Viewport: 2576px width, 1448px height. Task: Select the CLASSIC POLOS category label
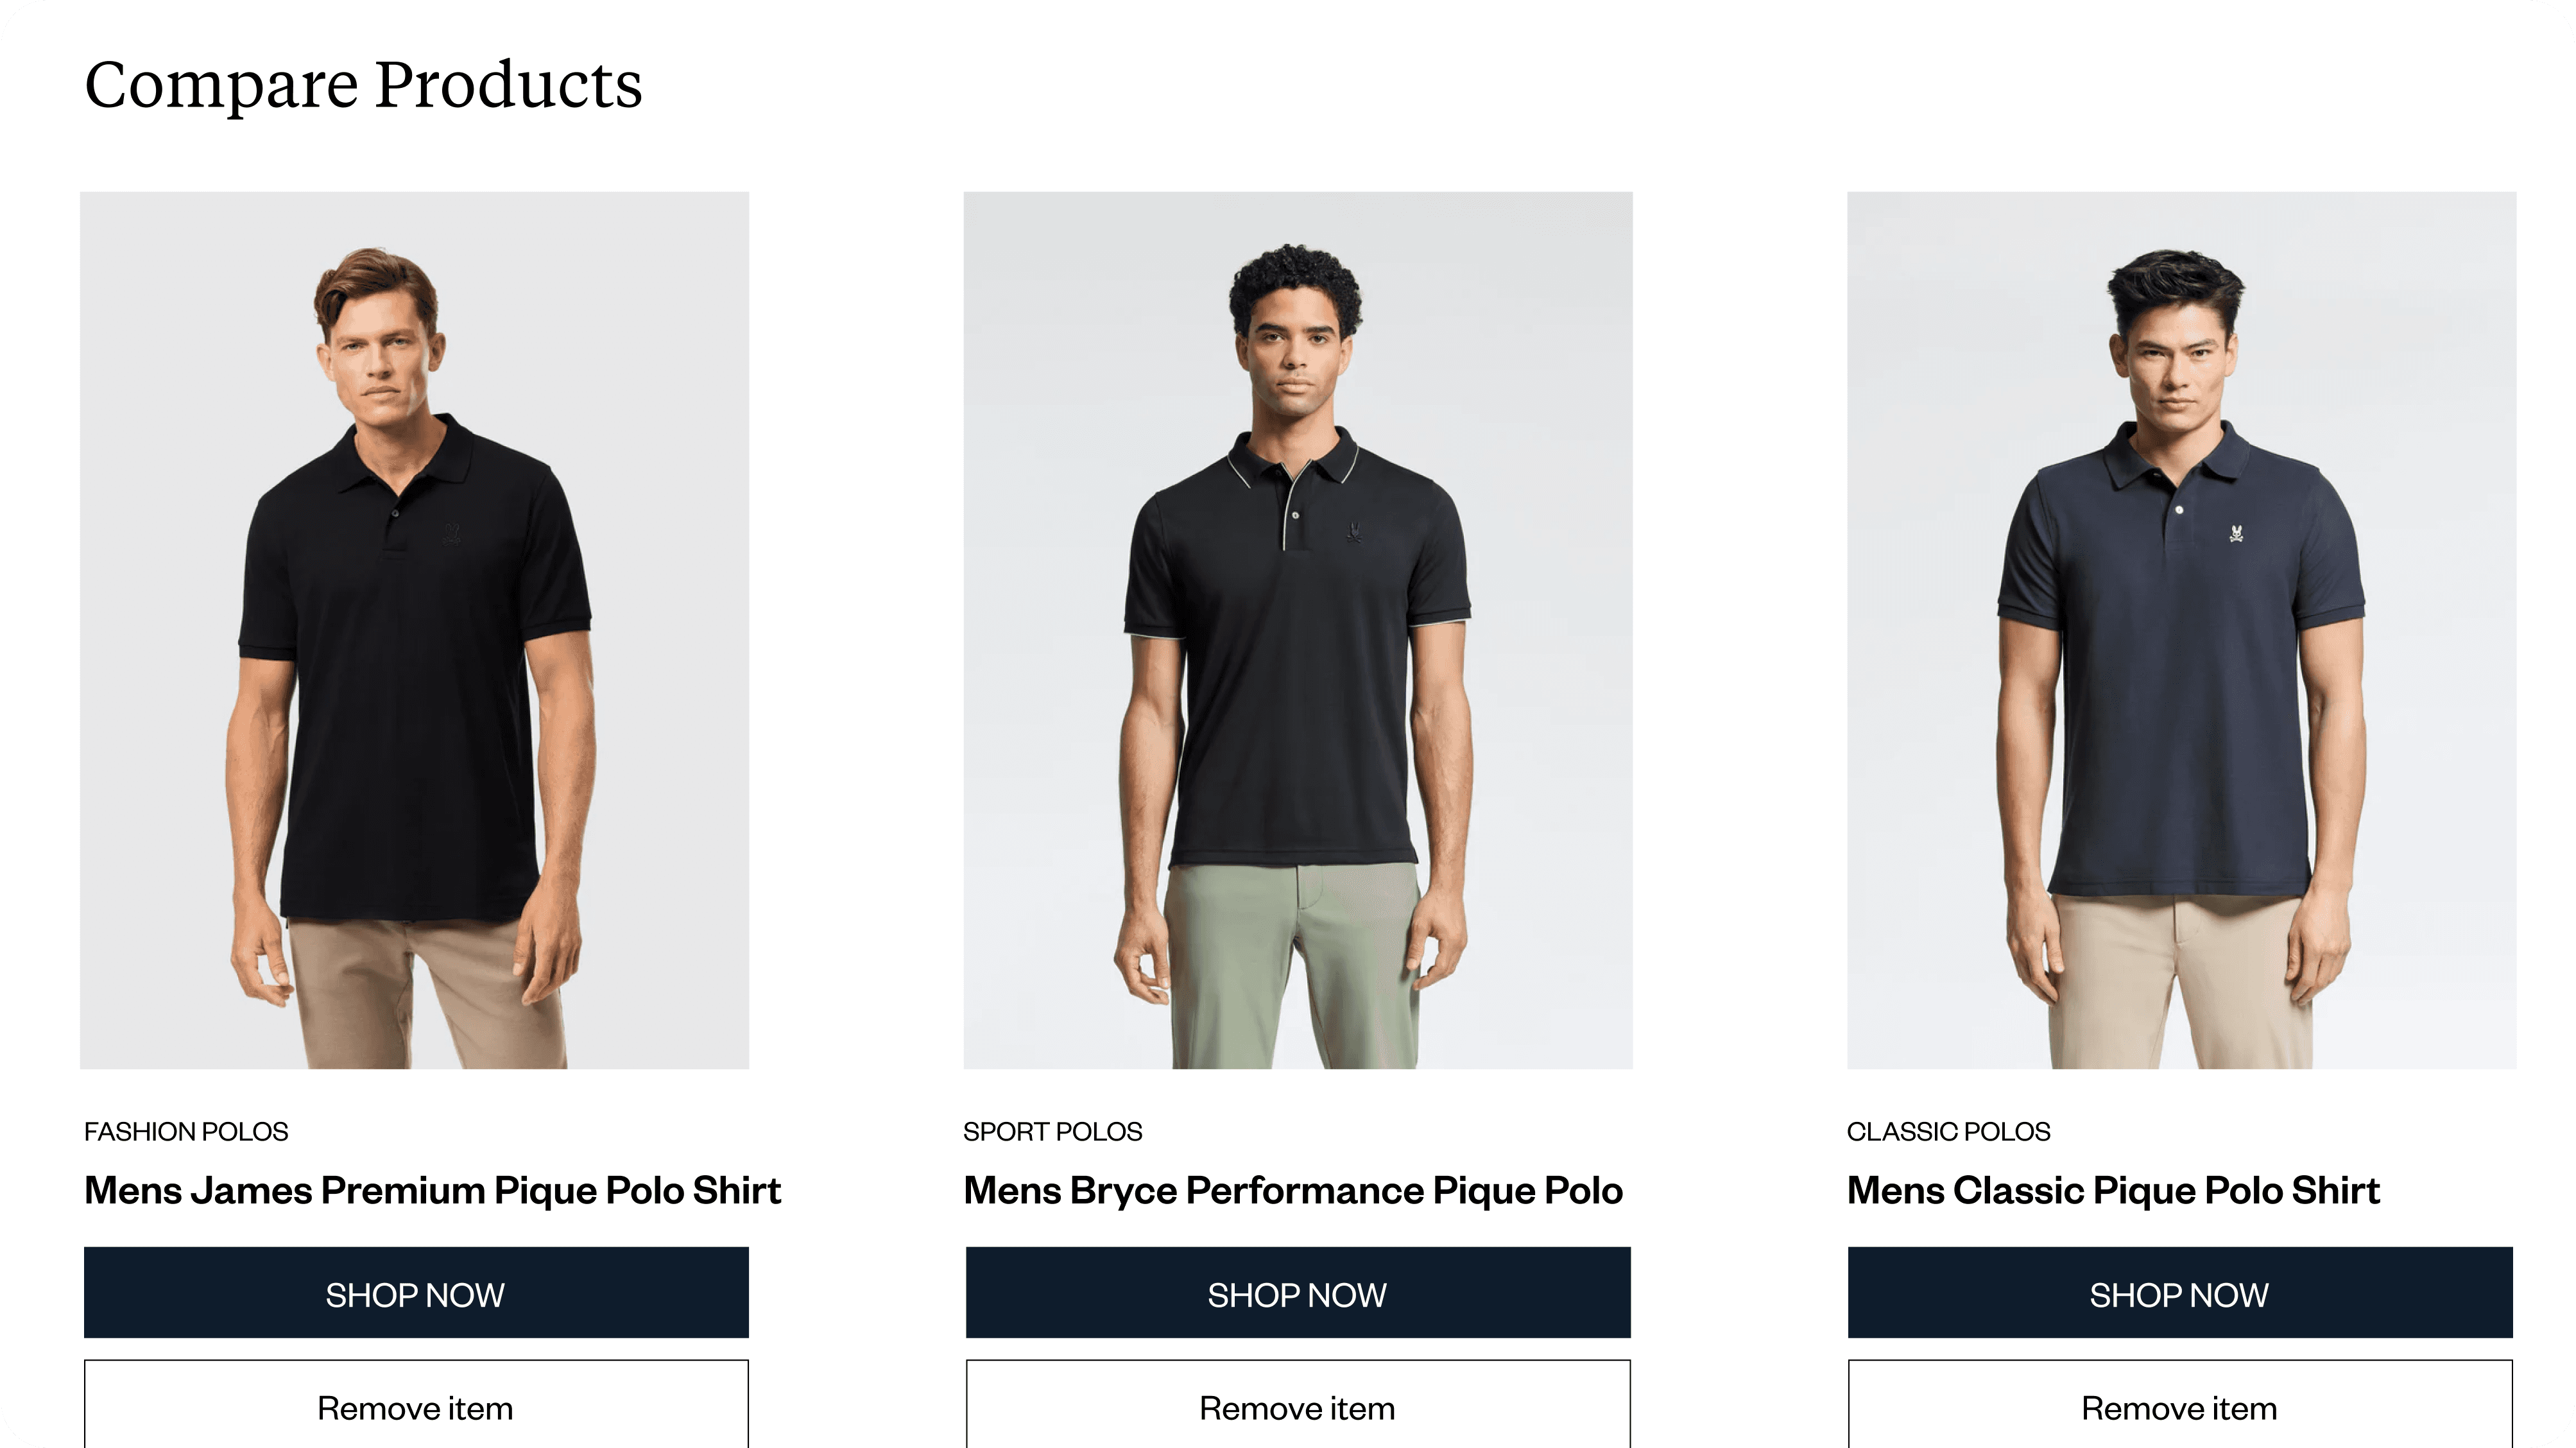click(x=1948, y=1131)
